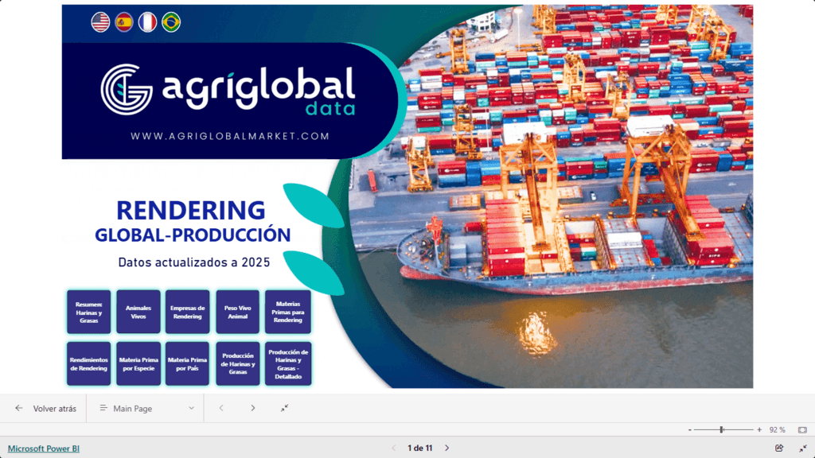Click the plus zoom-in button
Screen dimensions: 815x458
click(759, 429)
